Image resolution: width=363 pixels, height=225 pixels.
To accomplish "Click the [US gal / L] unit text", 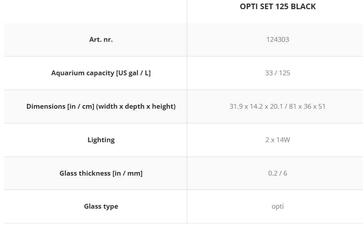I will pos(133,73).
